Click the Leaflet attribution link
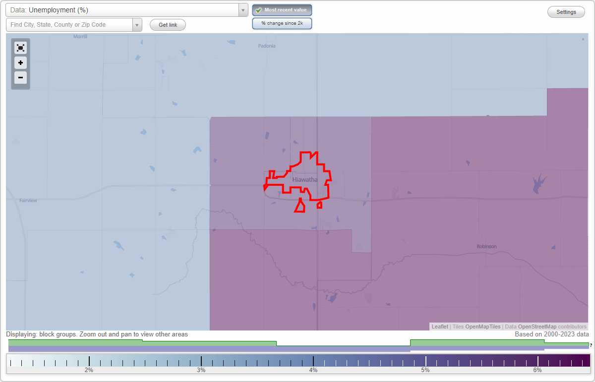595x382 pixels. point(439,327)
